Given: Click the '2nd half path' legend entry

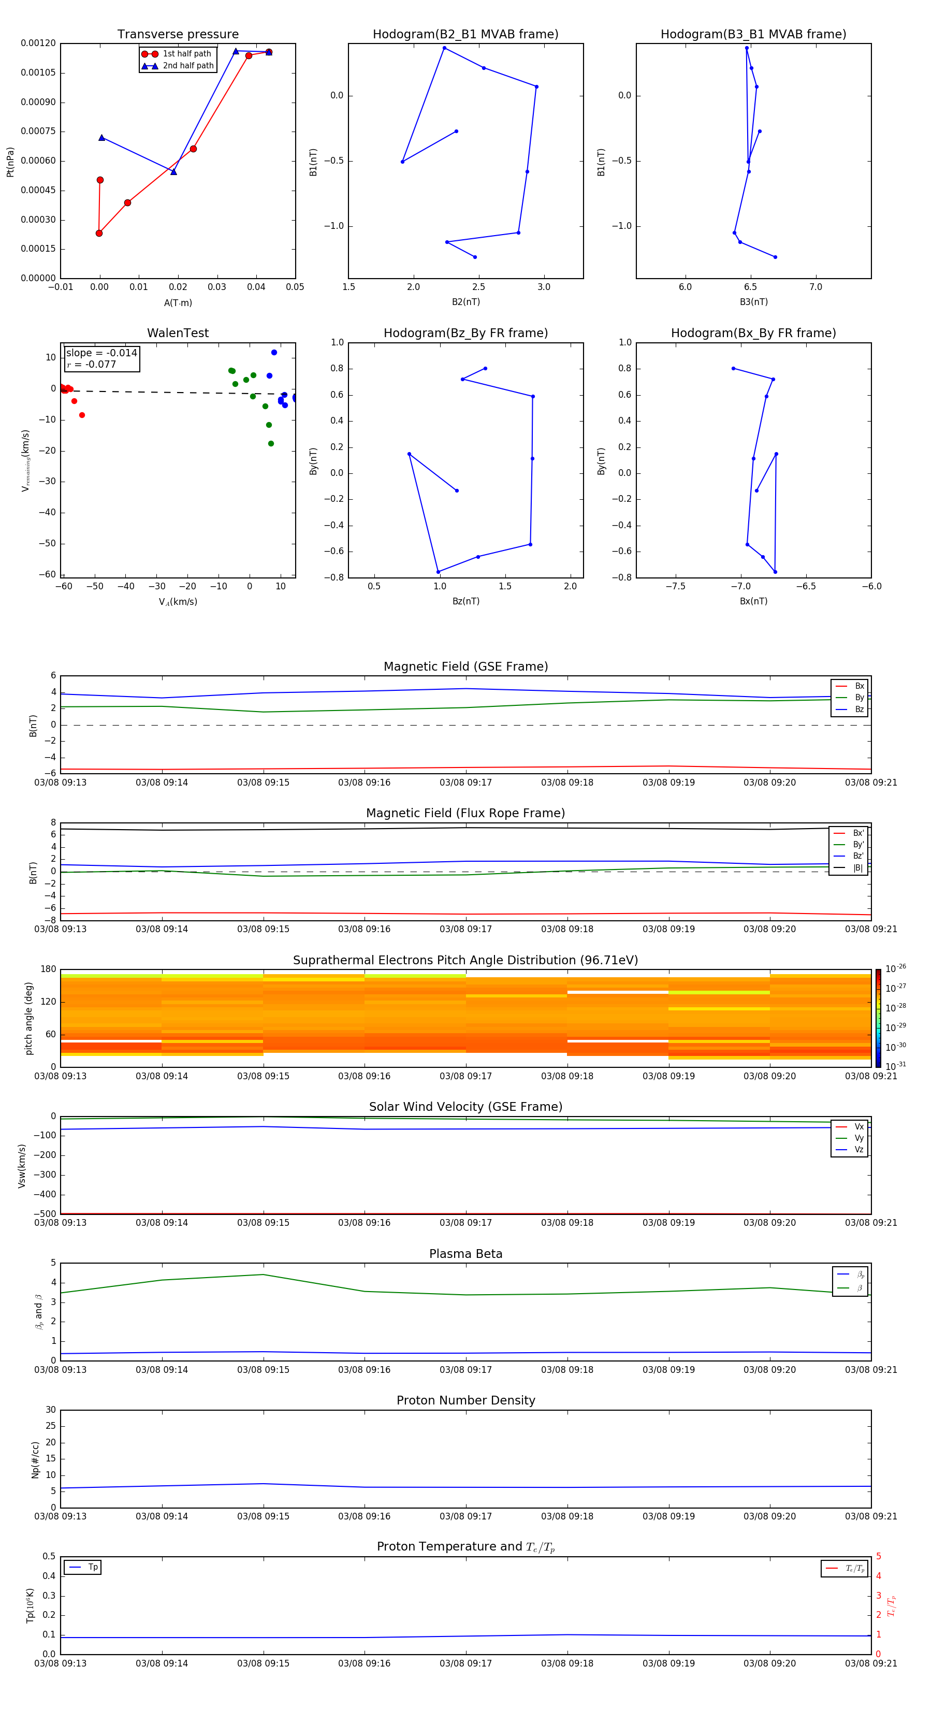Looking at the screenshot, I should pyautogui.click(x=178, y=66).
